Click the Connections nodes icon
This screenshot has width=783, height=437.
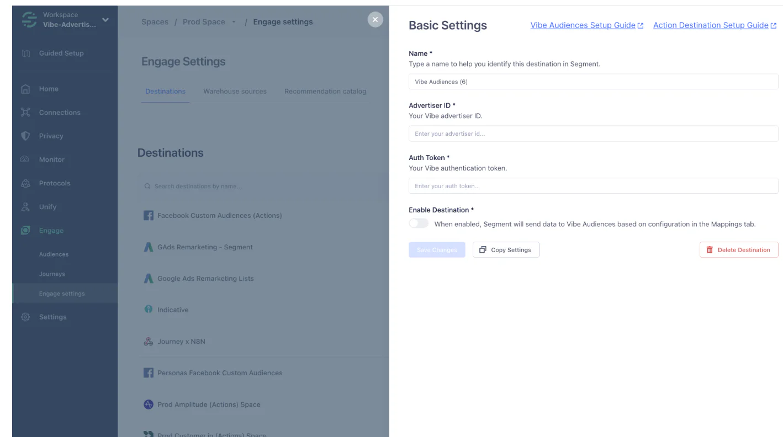tap(25, 113)
